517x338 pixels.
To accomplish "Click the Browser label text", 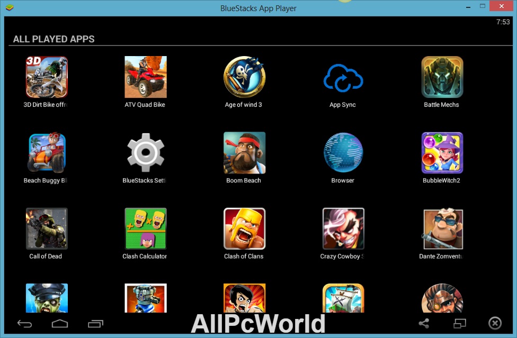I will [x=343, y=180].
